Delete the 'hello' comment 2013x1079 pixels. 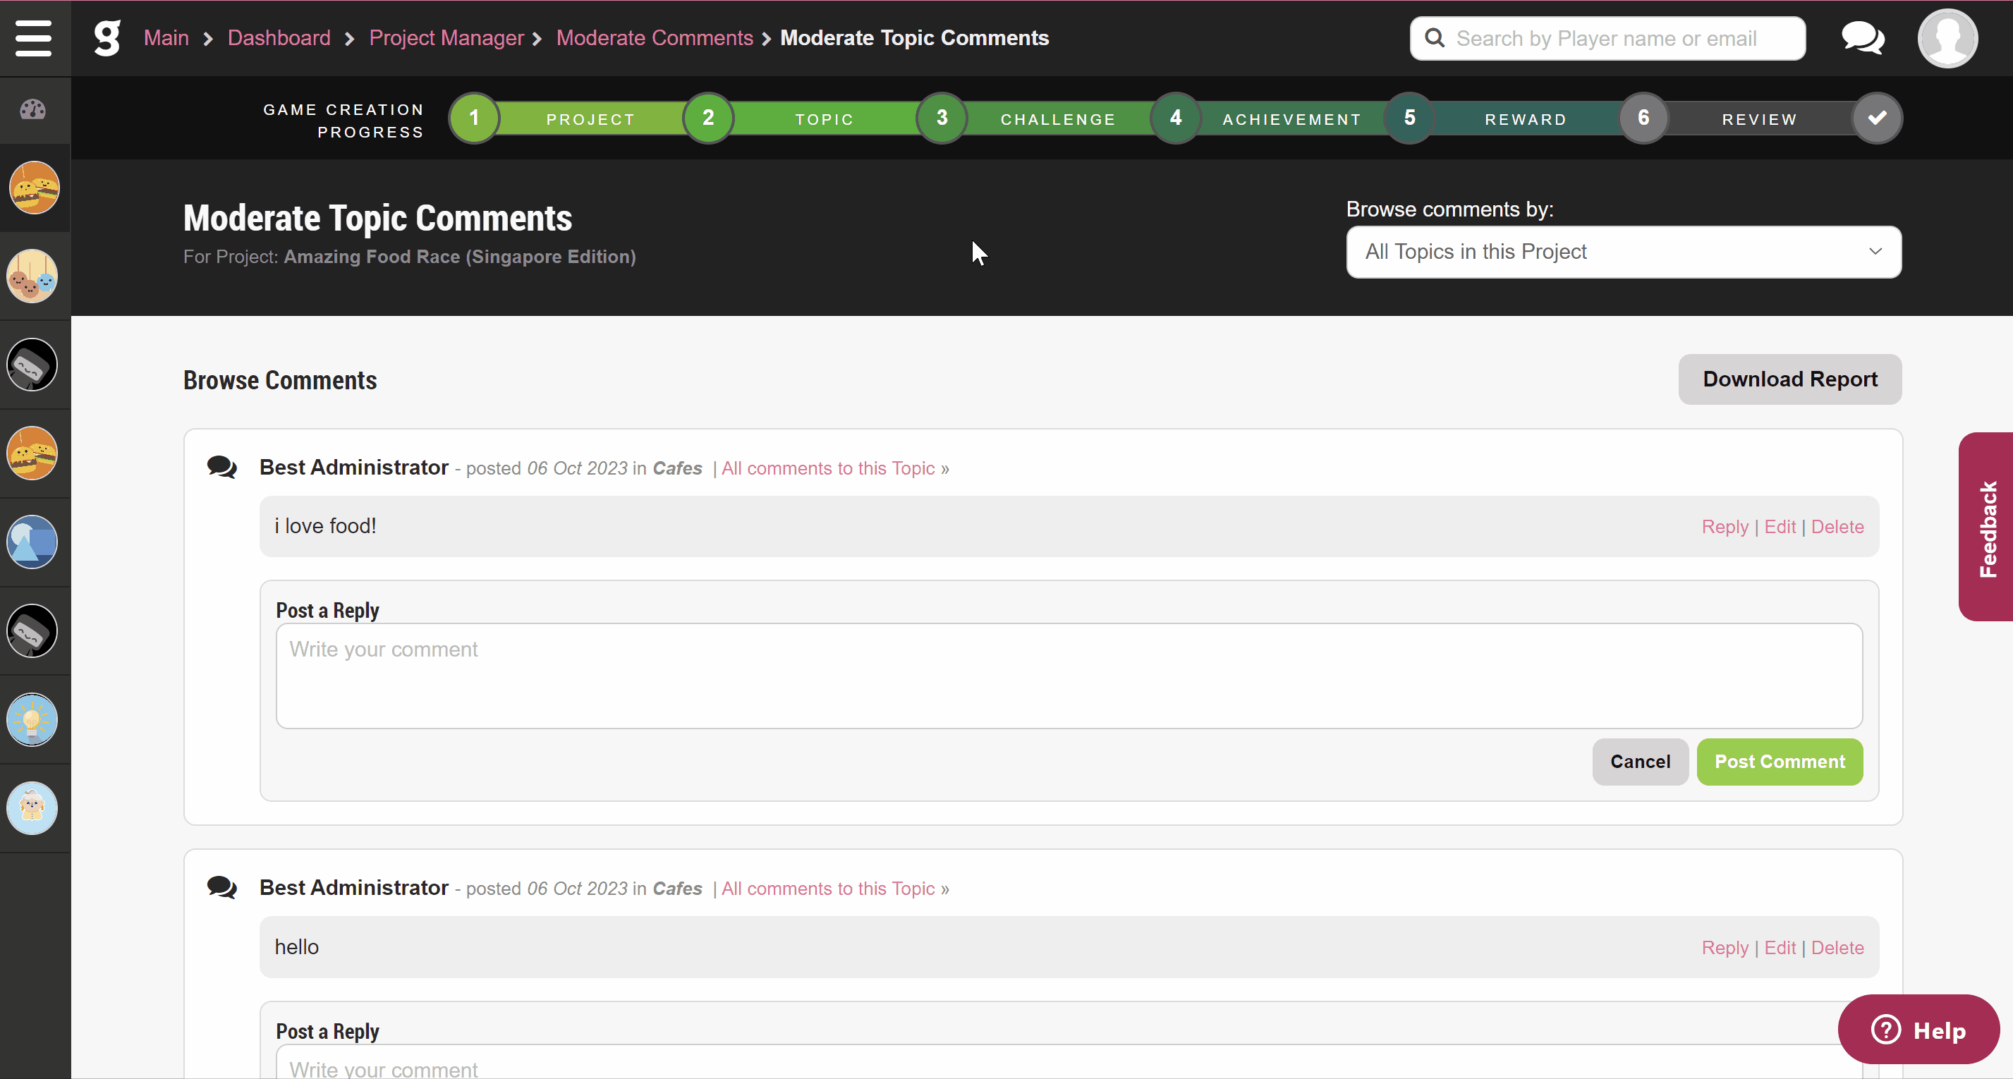1837,948
